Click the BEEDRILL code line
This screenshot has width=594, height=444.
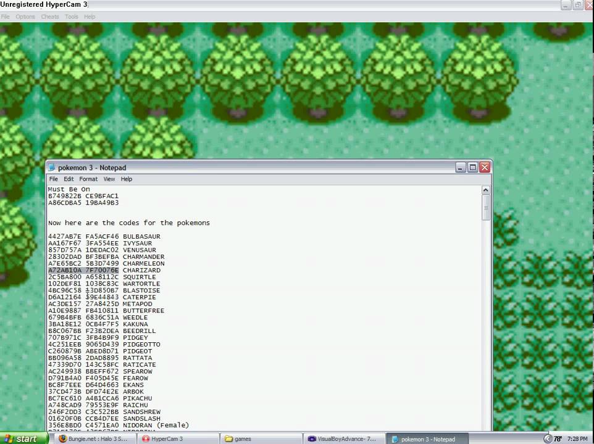[x=102, y=331]
